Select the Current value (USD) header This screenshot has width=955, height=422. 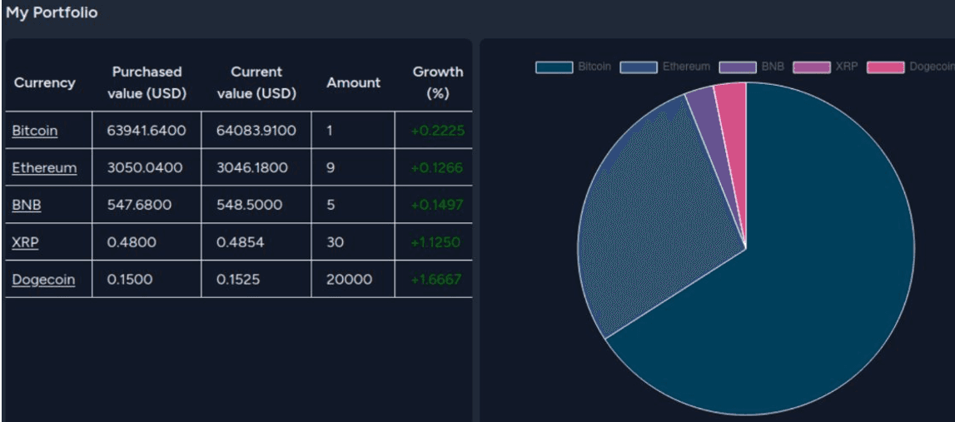point(256,82)
